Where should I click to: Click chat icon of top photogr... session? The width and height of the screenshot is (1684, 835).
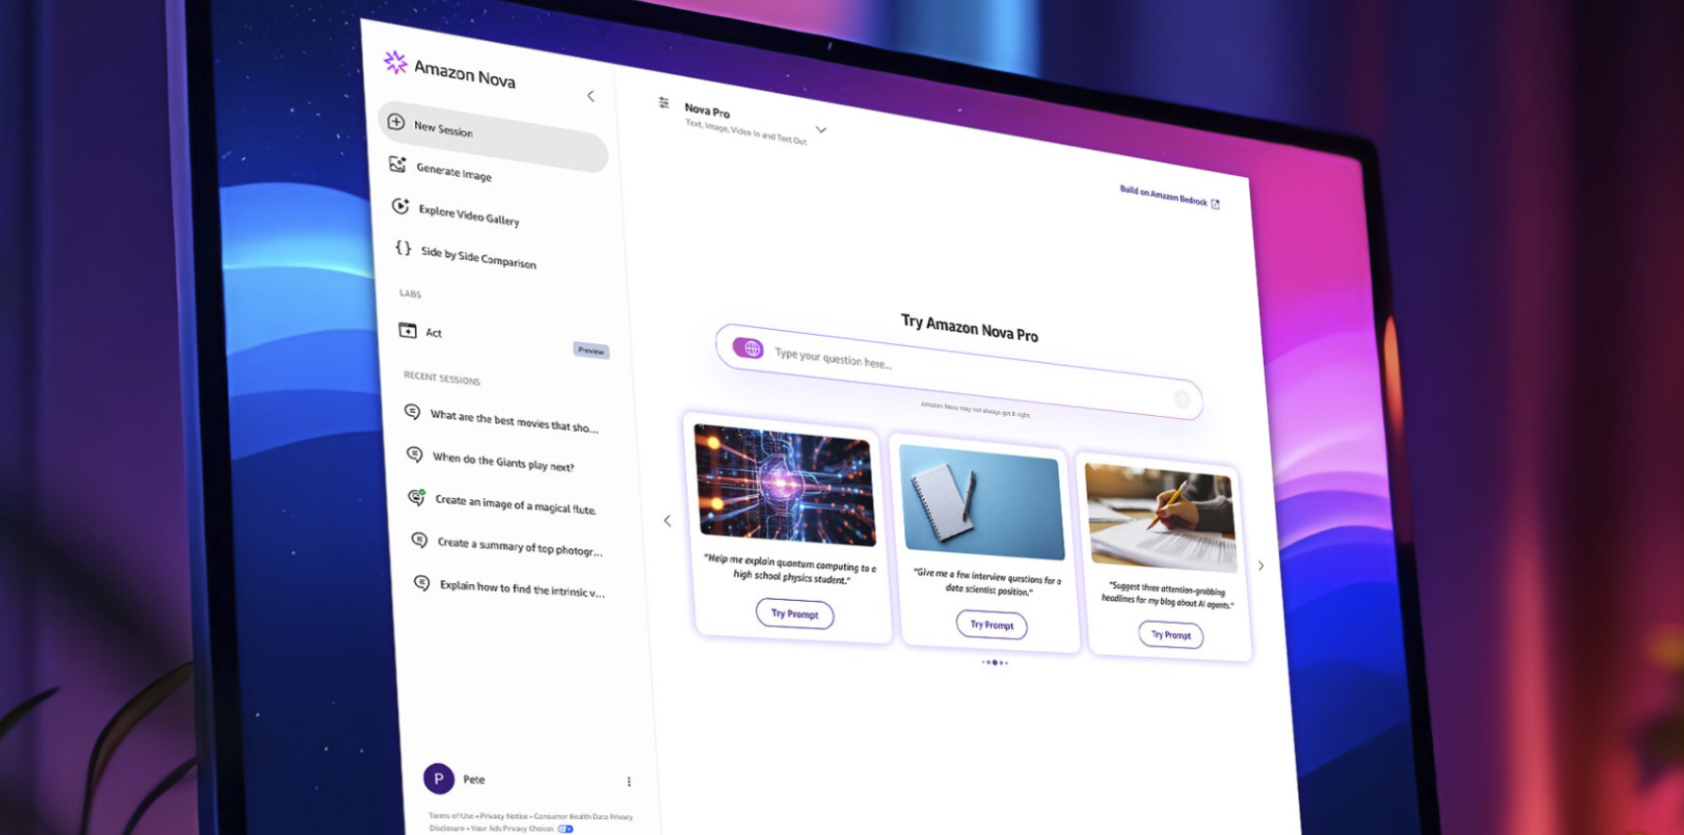(x=419, y=540)
